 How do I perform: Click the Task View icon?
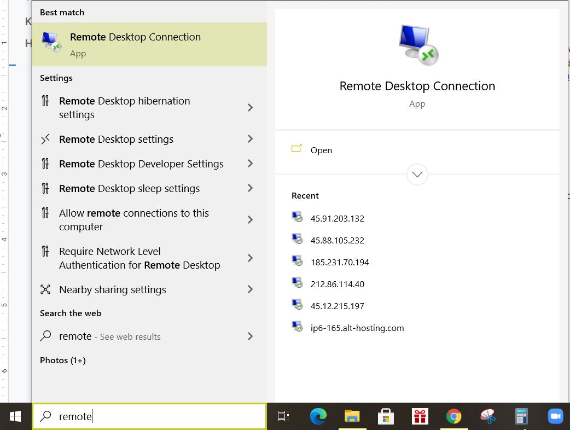tap(283, 417)
